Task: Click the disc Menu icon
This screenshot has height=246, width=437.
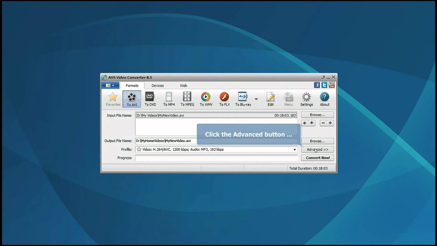Action: pyautogui.click(x=288, y=99)
